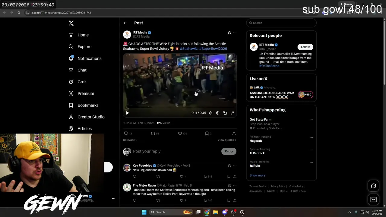The height and width of the screenshot is (217, 386).
Task: Click the browser address bar URL
Action: coord(61,13)
